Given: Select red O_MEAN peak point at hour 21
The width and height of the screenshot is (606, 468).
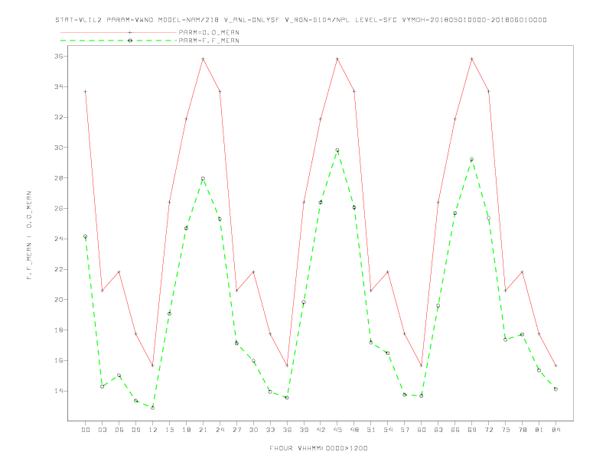Looking at the screenshot, I should click(203, 59).
